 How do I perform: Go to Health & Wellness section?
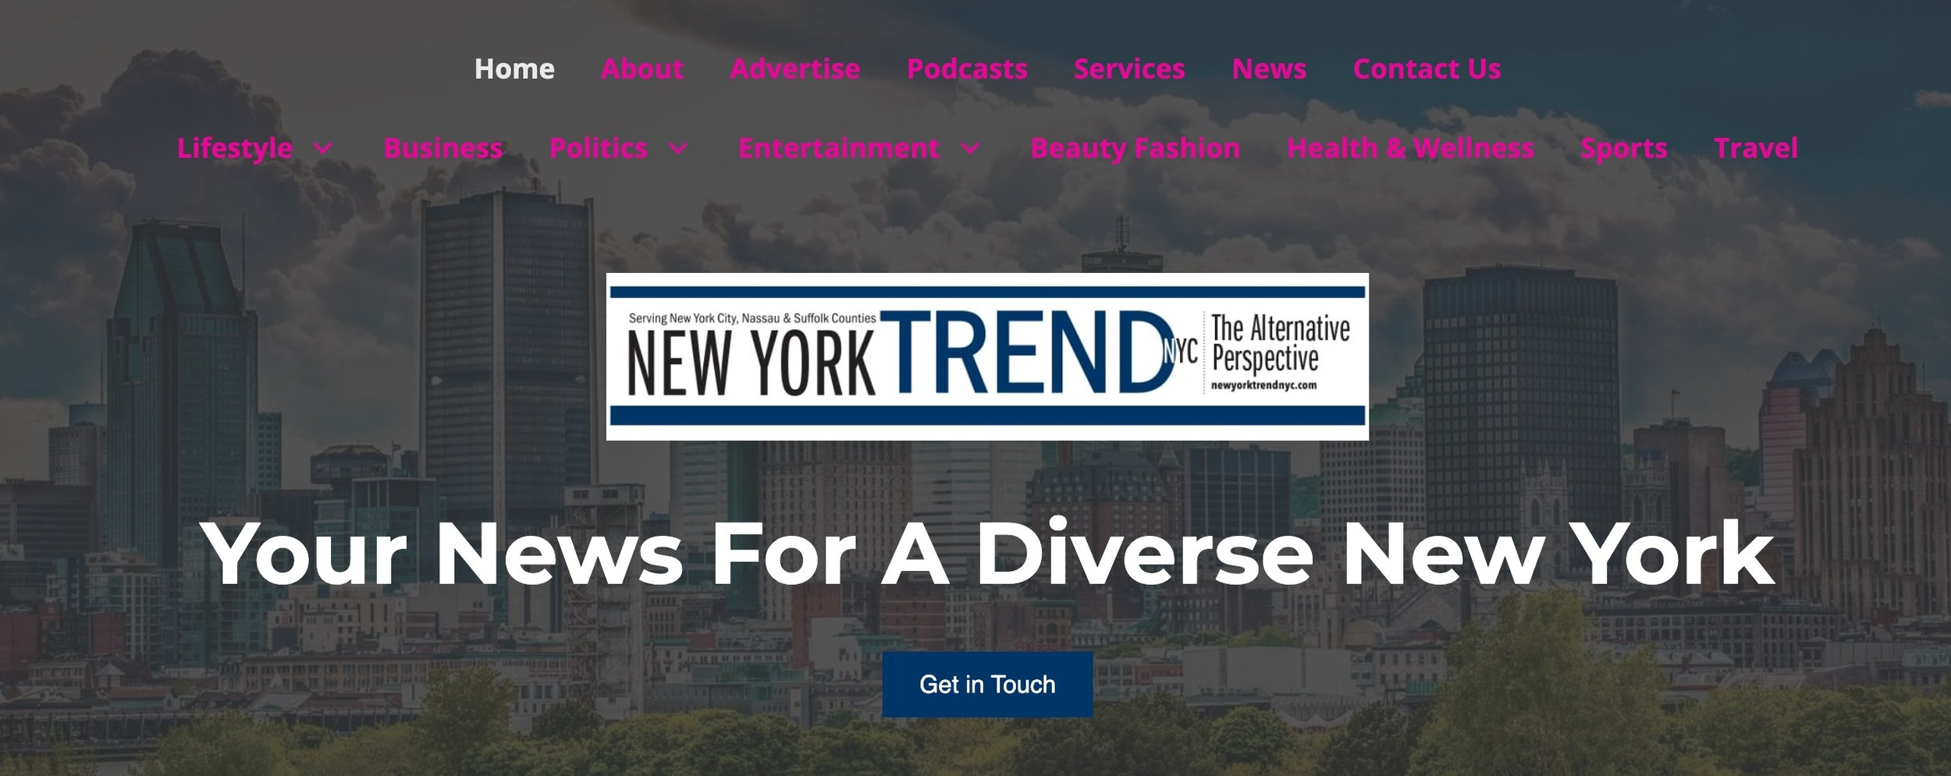tap(1410, 148)
